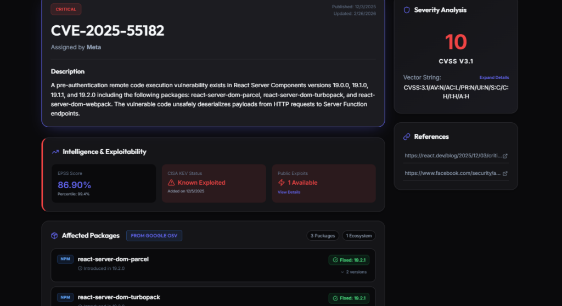The image size is (562, 306).
Task: Expand the 2 versions list for react-server-dom-parcel
Action: pyautogui.click(x=353, y=272)
